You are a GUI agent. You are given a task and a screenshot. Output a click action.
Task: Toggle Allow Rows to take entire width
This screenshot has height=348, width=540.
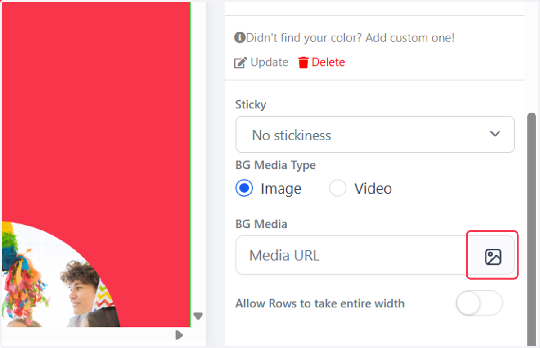point(479,303)
